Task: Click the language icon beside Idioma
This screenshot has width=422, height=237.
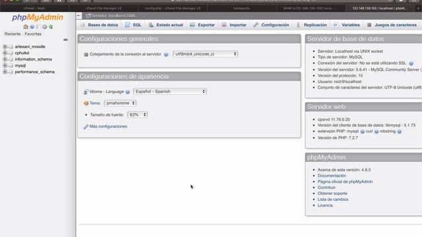Action: point(86,92)
